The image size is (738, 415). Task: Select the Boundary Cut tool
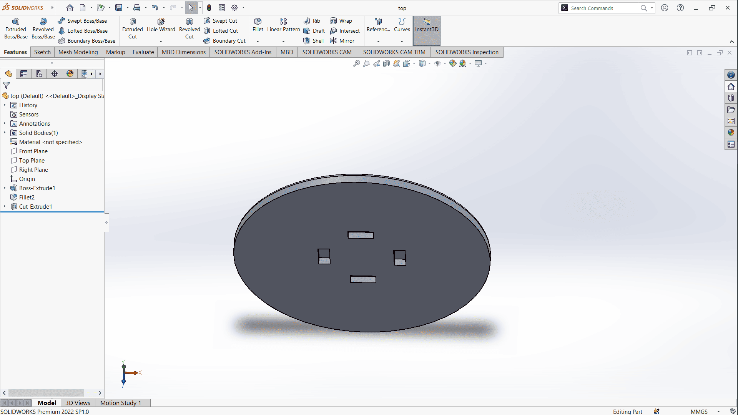(x=224, y=41)
